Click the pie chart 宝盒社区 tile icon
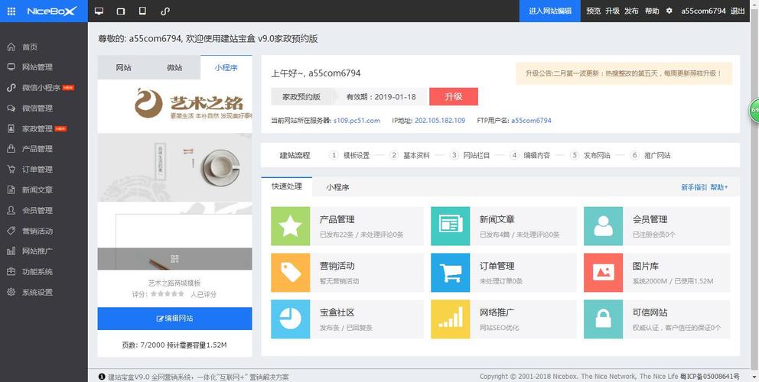 point(291,319)
